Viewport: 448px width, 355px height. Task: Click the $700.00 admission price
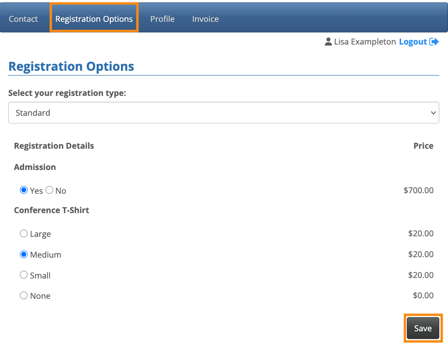point(418,190)
